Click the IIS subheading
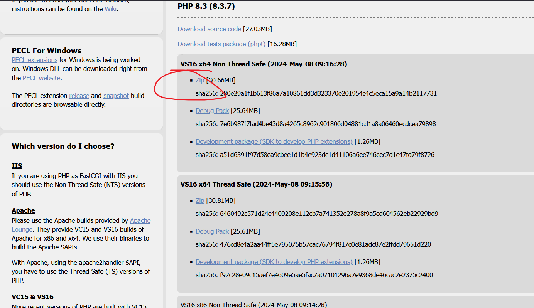This screenshot has height=308, width=534. (x=17, y=166)
